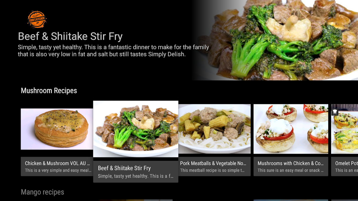Click the Todd's Kitchen logo icon
358x201 pixels.
coord(37,19)
